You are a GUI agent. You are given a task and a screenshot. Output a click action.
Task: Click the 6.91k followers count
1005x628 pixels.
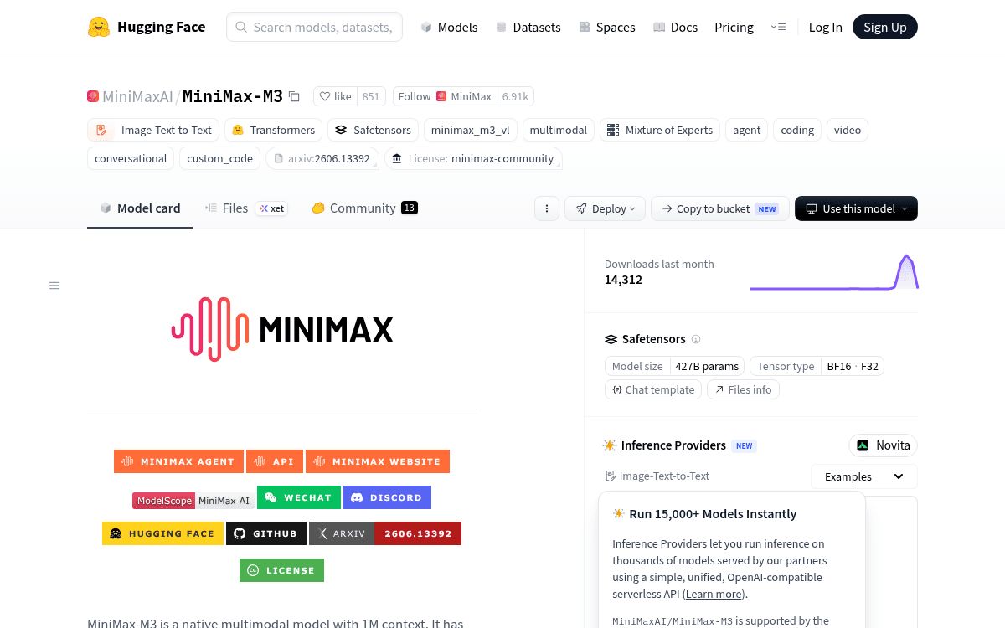tap(515, 96)
